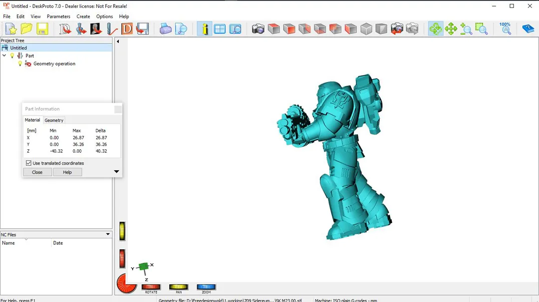Create a new project with the star document icon
539x302 pixels.
(11, 29)
